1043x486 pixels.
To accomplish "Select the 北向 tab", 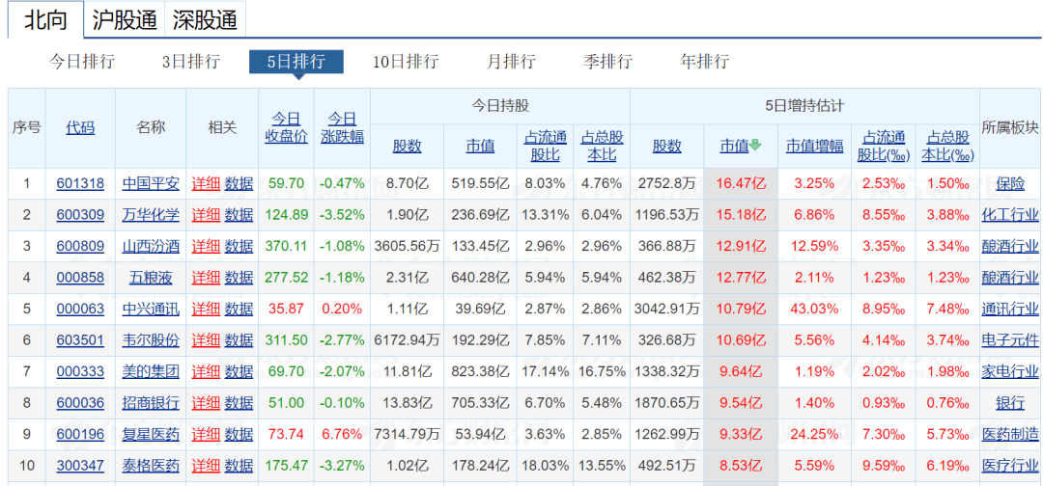I will pyautogui.click(x=45, y=20).
